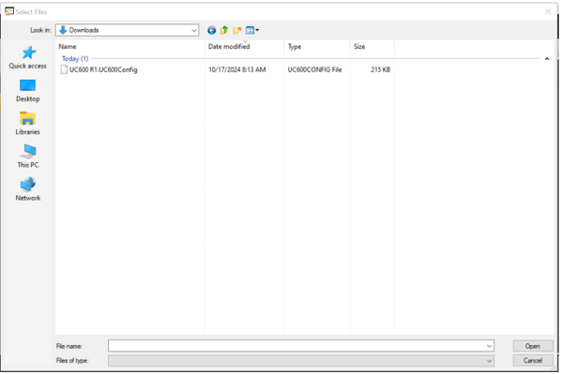Click the UC600CONFIG File type cell

(x=315, y=69)
